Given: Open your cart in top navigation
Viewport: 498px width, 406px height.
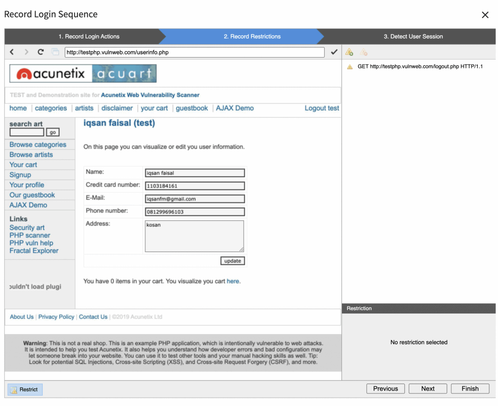Looking at the screenshot, I should pos(154,108).
